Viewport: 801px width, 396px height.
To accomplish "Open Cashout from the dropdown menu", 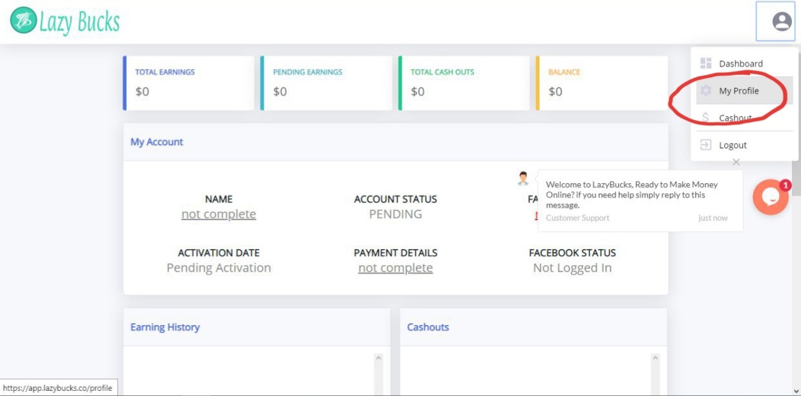I will coord(735,118).
